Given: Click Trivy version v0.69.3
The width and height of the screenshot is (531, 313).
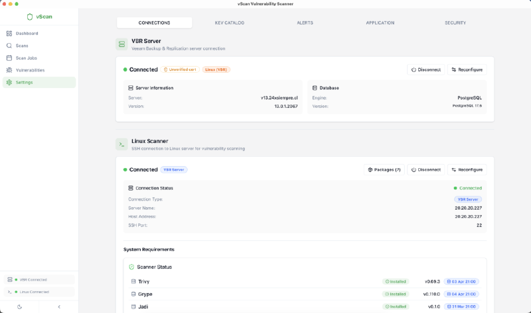Looking at the screenshot, I should point(433,281).
